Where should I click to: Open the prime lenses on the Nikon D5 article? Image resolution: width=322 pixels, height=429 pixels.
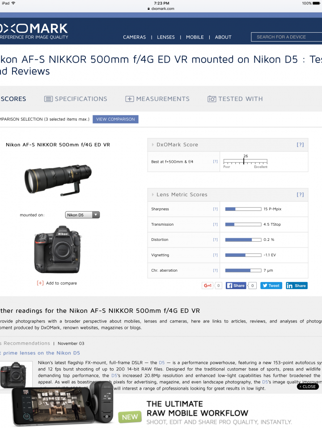pyautogui.click(x=40, y=353)
